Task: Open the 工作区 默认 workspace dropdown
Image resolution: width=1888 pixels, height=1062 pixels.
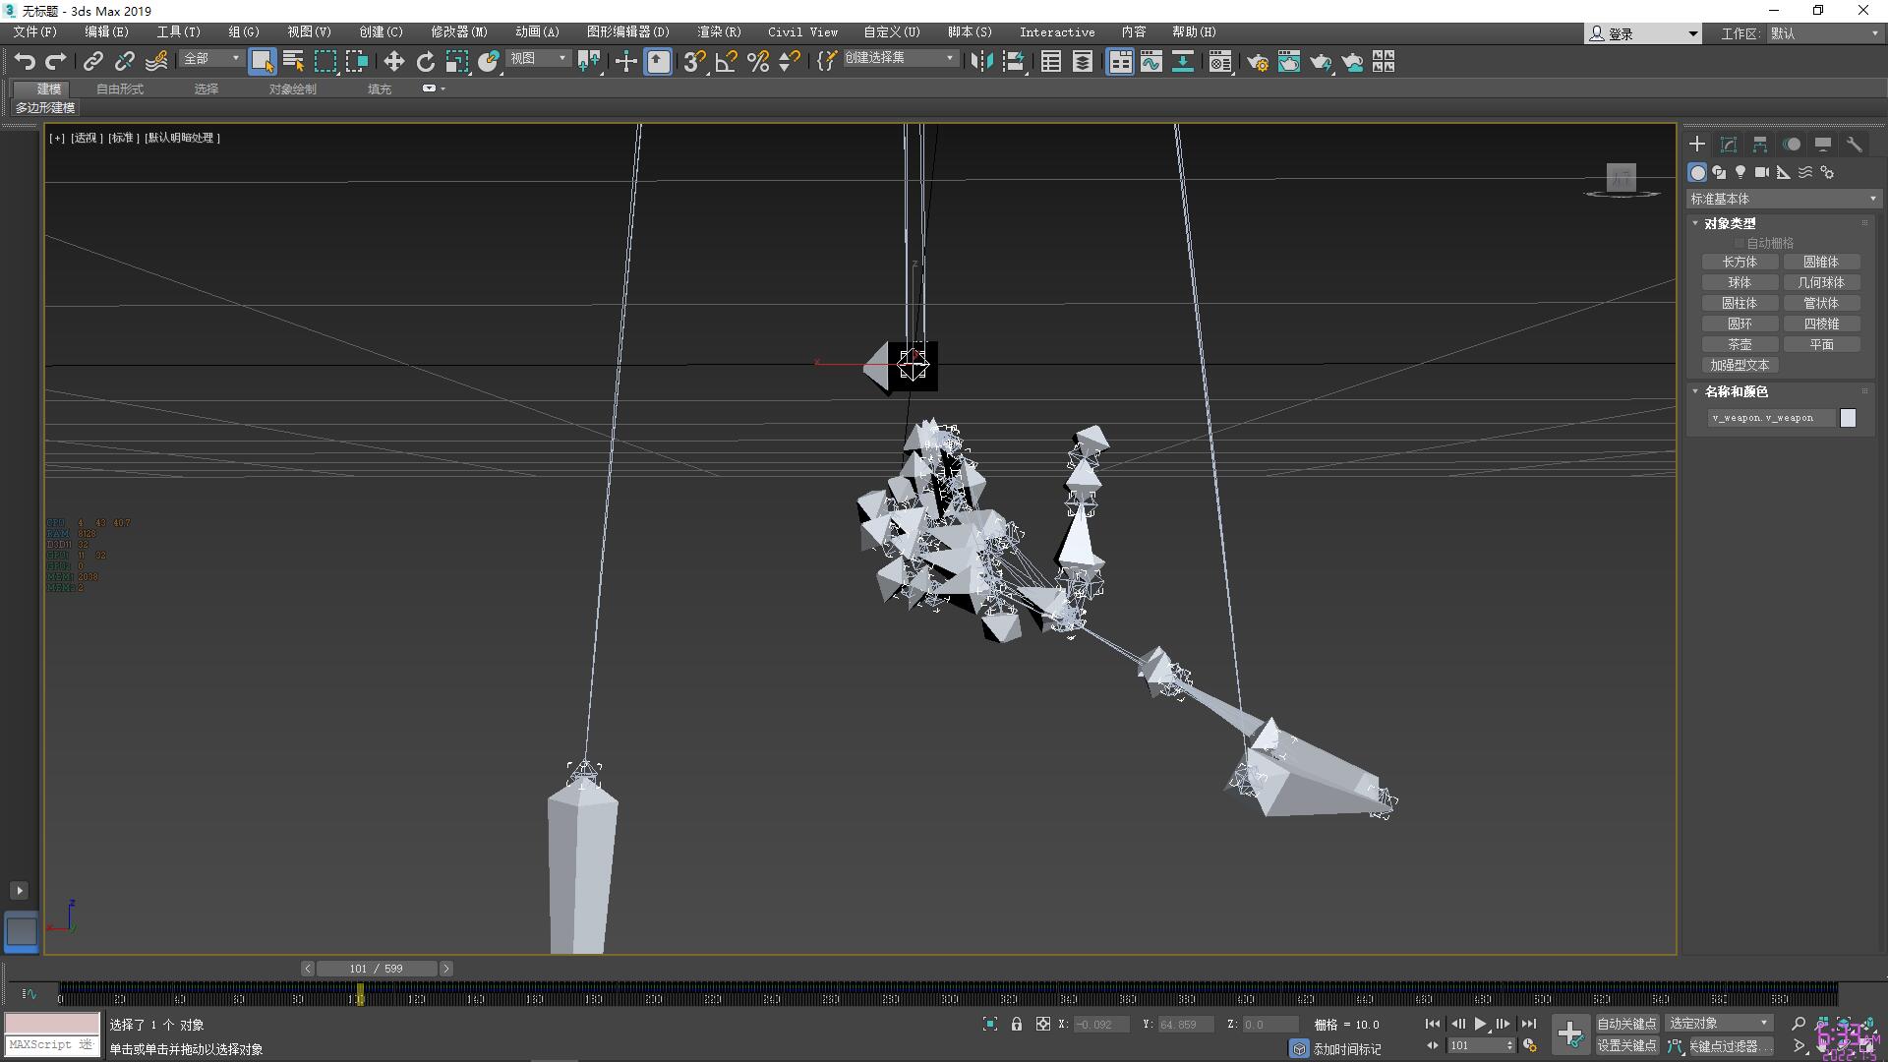Action: (x=1824, y=33)
